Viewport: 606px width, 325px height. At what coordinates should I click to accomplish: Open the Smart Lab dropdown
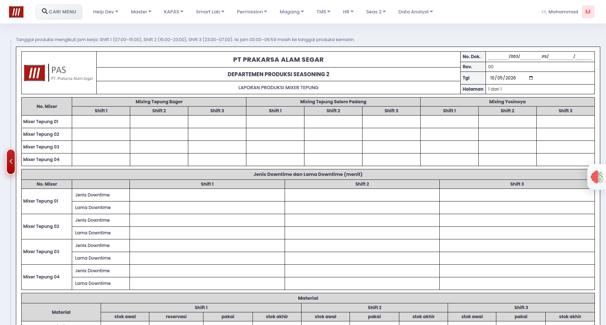tap(210, 12)
